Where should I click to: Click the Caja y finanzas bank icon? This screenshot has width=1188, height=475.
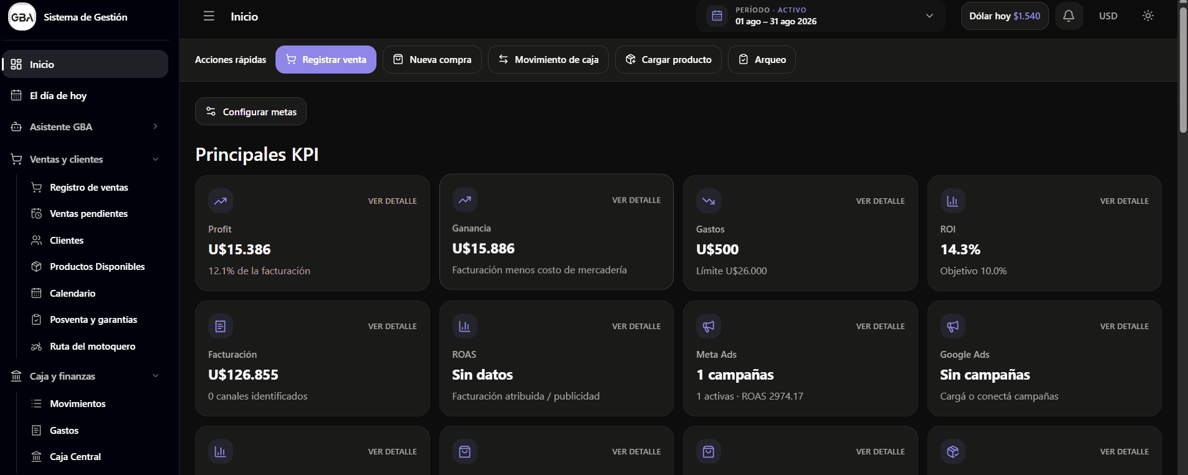tap(16, 376)
